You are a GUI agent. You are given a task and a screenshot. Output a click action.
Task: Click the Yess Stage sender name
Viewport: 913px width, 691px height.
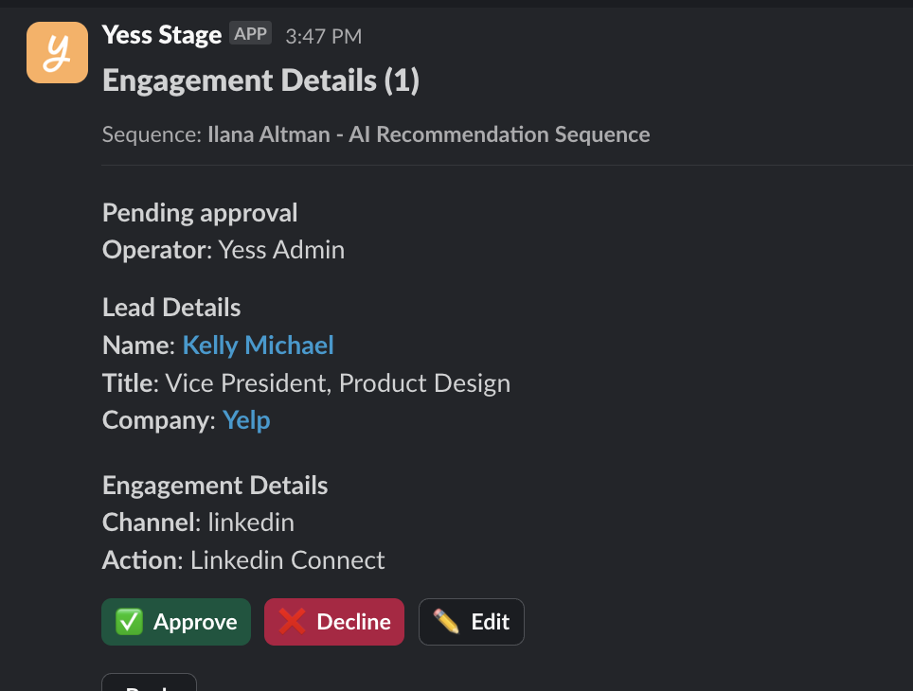click(161, 35)
